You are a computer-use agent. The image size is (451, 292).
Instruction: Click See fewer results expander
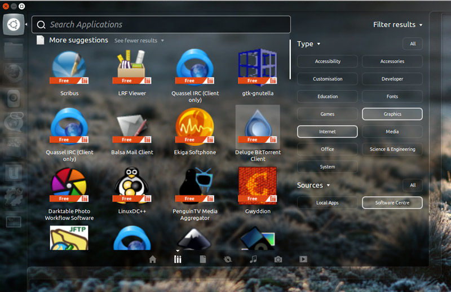pyautogui.click(x=139, y=41)
